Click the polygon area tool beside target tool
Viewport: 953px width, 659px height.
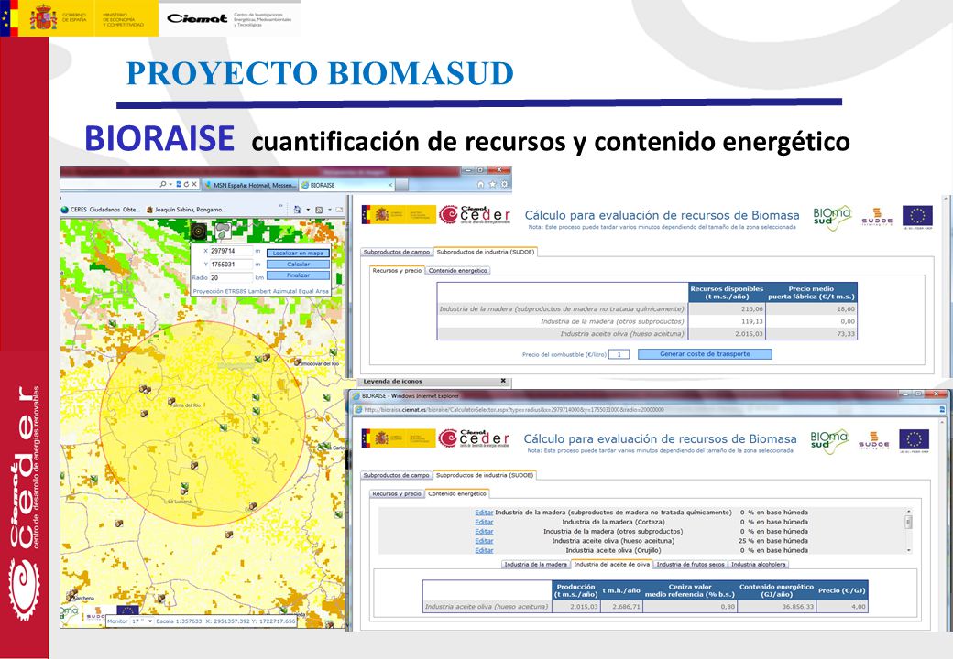[222, 232]
